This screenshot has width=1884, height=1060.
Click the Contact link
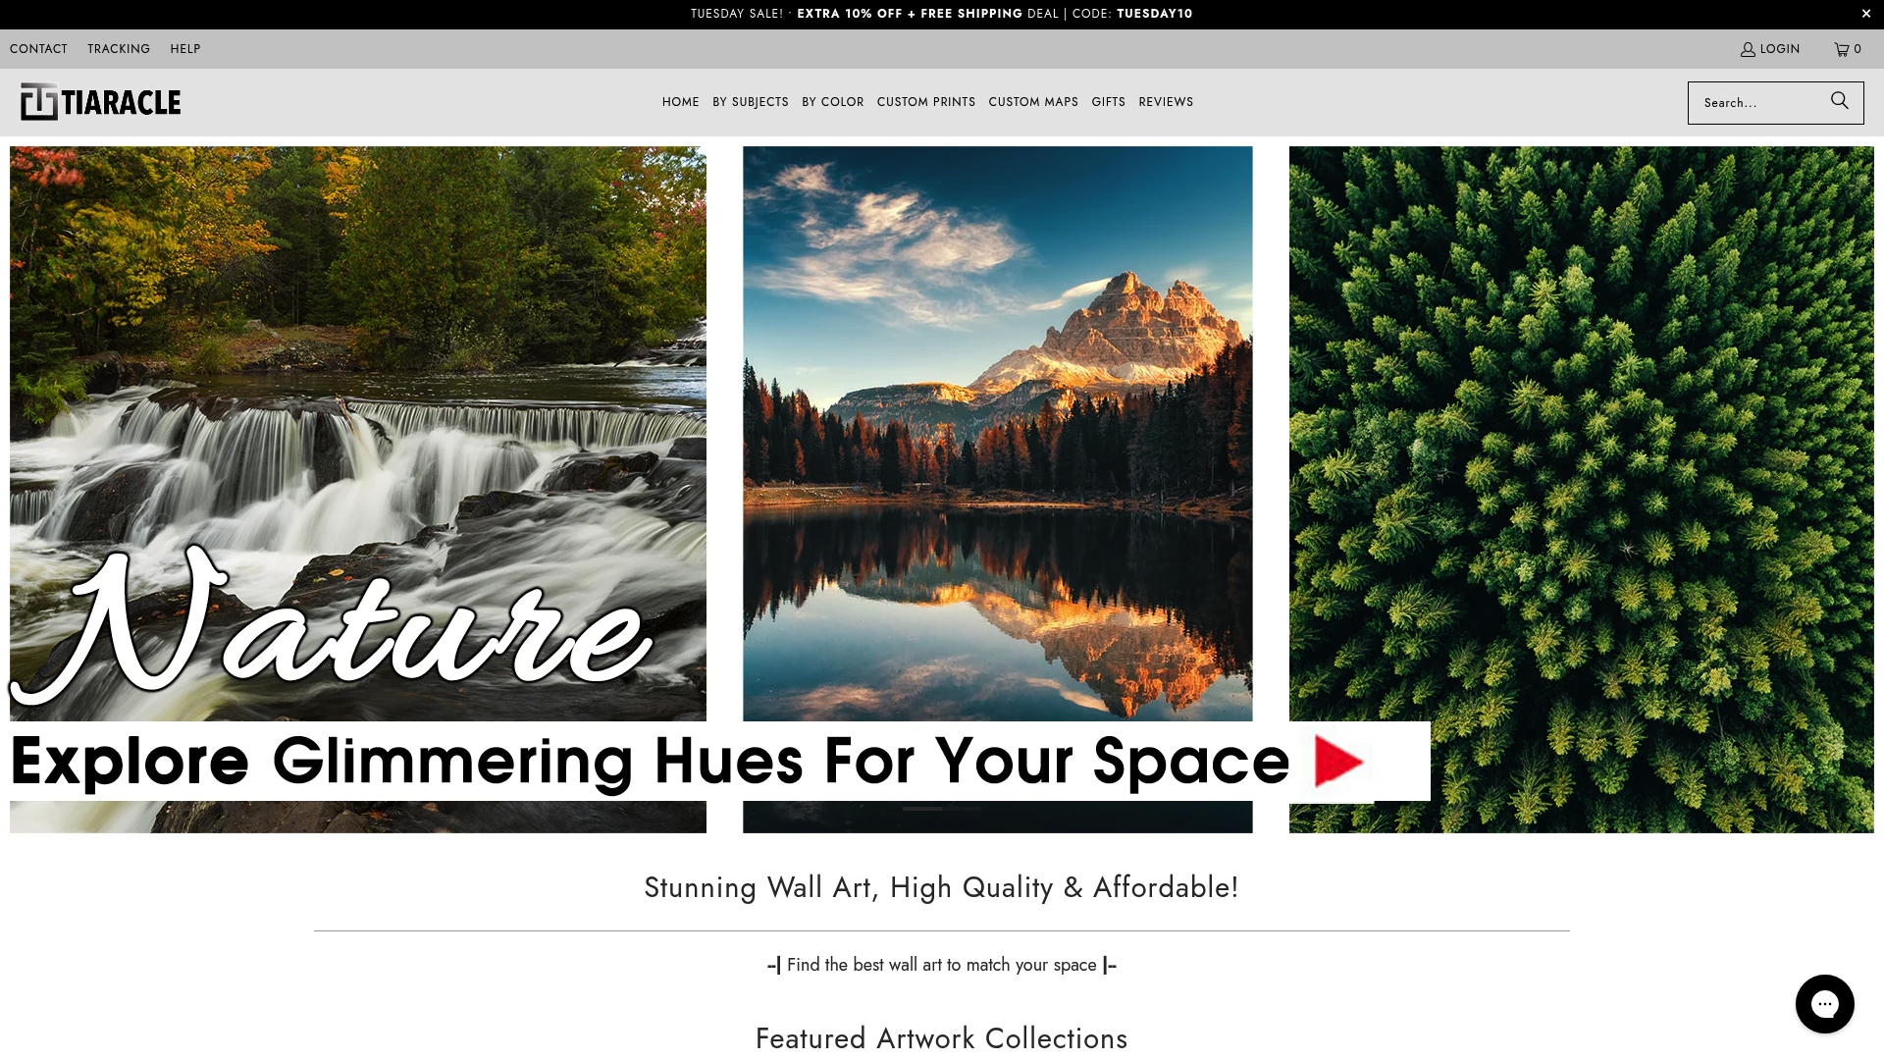point(38,49)
